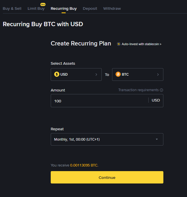This screenshot has height=197, width=187.
Task: Expand the USD asset selector chevron
Action: point(96,74)
